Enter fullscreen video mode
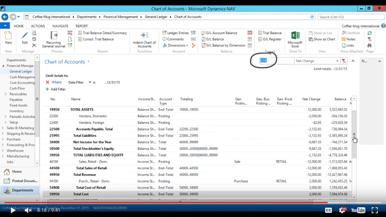 point(375,210)
